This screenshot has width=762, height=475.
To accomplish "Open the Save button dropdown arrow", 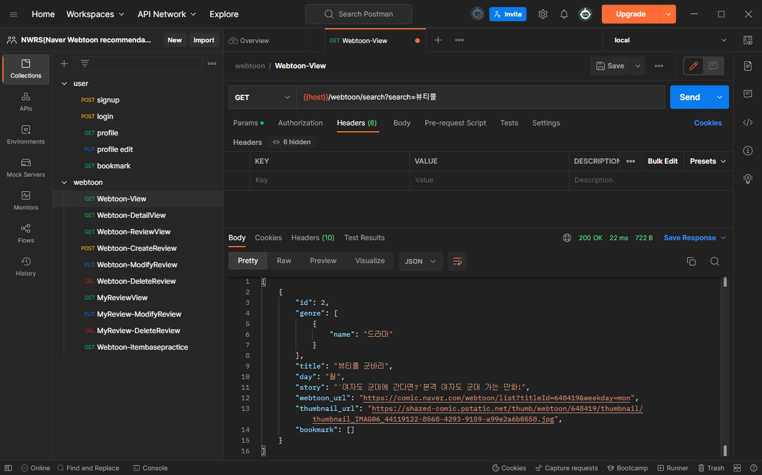I will (x=638, y=66).
